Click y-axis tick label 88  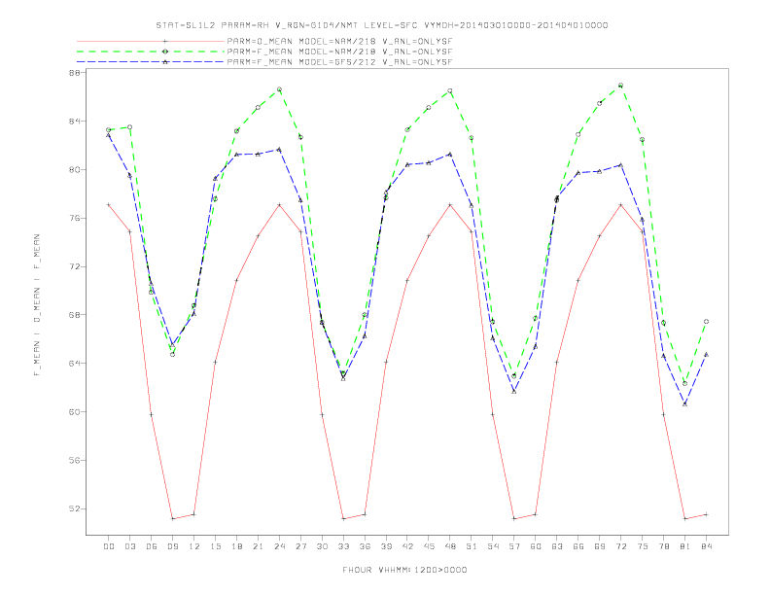point(77,73)
